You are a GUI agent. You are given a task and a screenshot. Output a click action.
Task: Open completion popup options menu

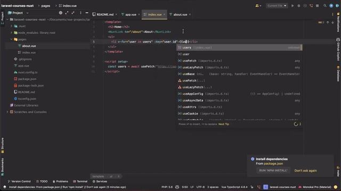click(301, 124)
